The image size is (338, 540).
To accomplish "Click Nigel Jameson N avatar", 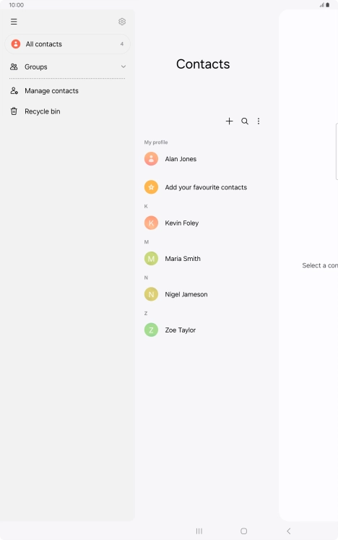I will coord(151,294).
